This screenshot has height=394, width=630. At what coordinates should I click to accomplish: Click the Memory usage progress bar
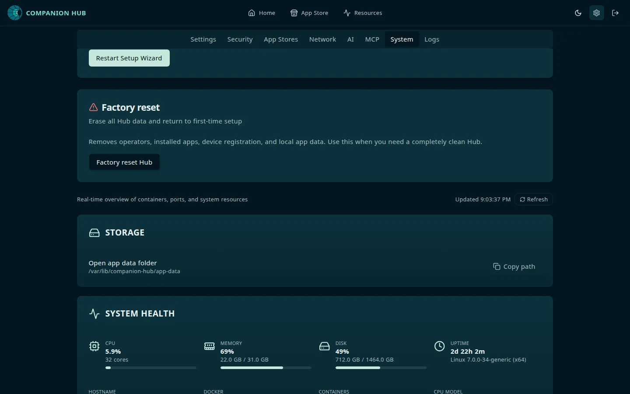pyautogui.click(x=266, y=368)
